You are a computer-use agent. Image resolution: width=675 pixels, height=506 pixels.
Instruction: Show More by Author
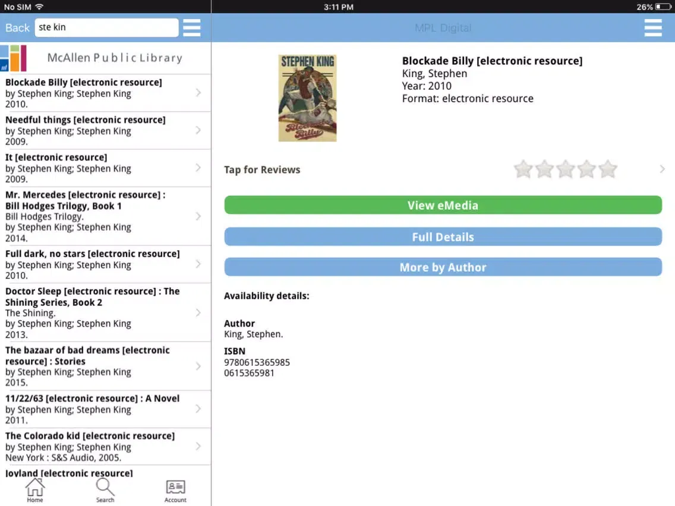(443, 267)
